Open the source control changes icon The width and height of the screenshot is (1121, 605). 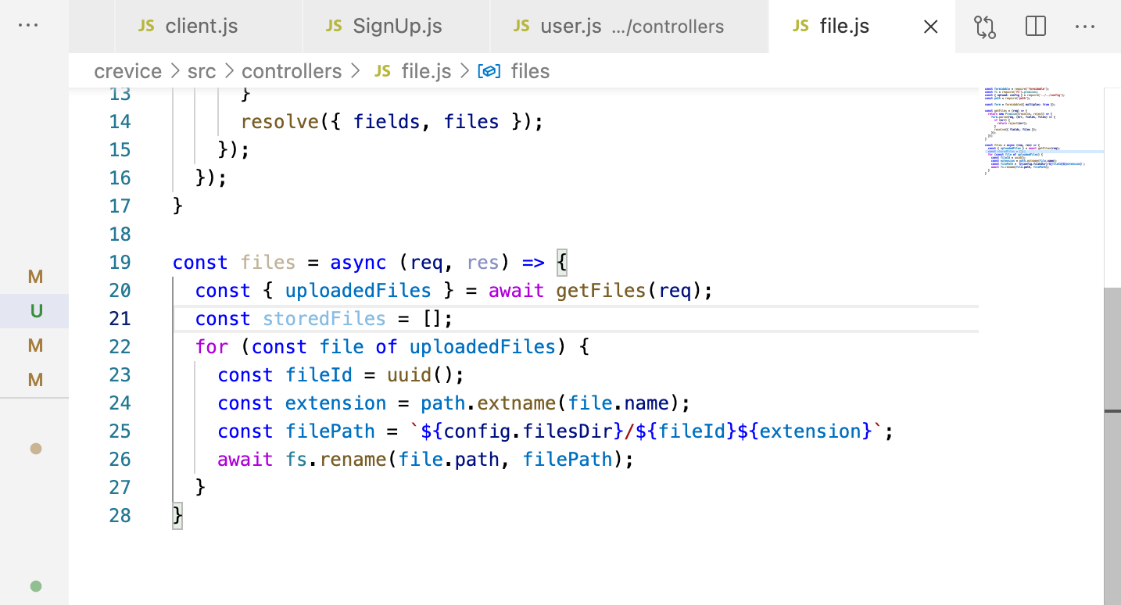click(x=985, y=27)
